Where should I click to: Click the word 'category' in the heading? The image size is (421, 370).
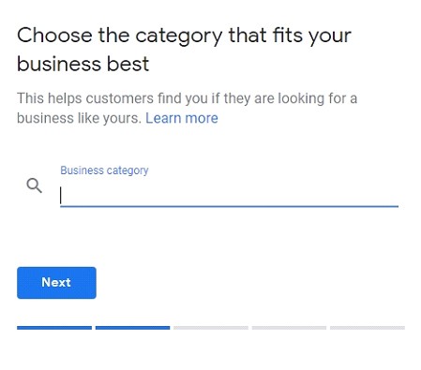(179, 37)
